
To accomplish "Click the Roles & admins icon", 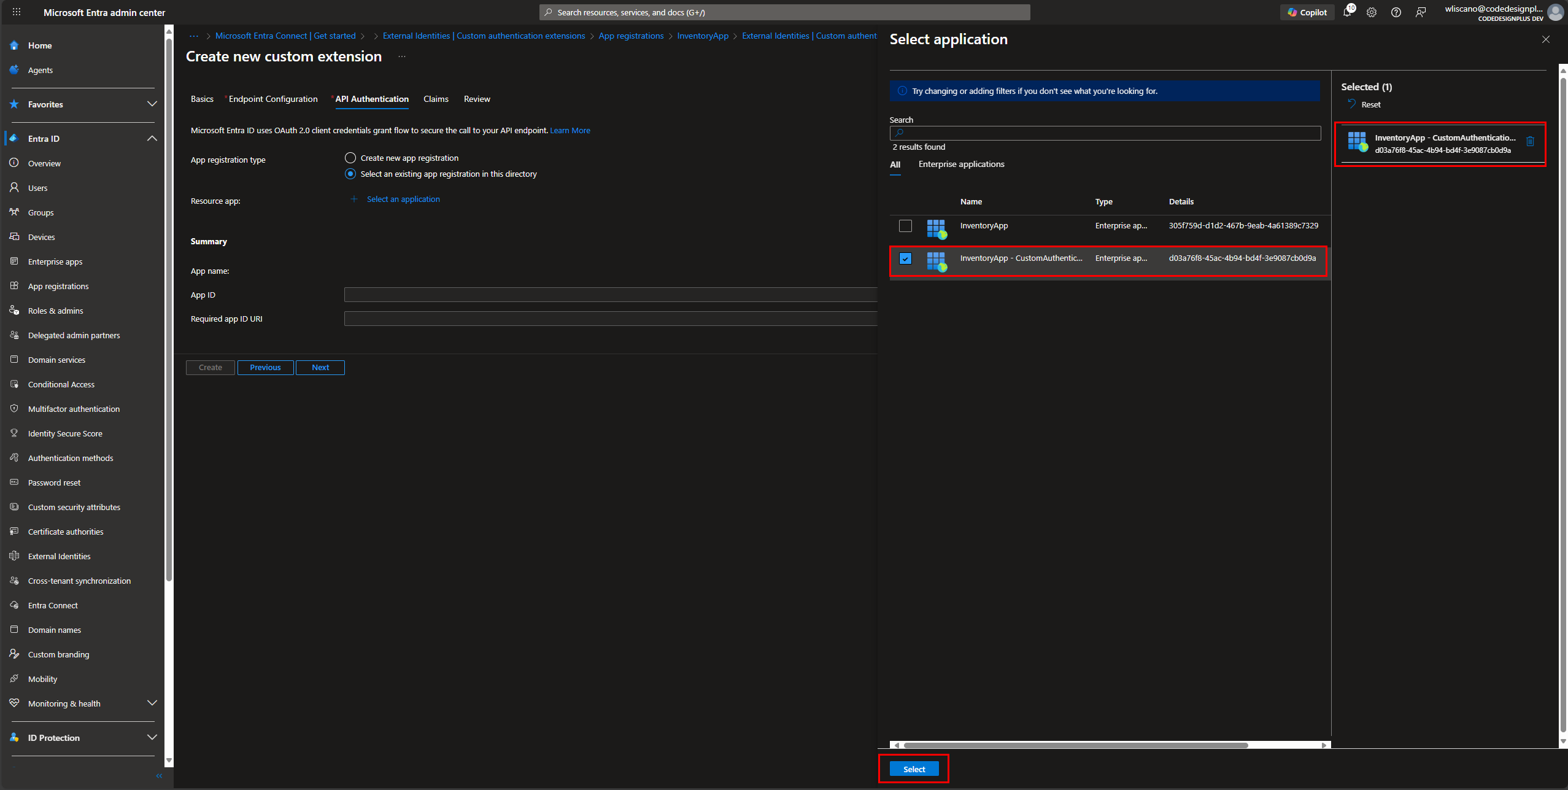I will point(14,311).
